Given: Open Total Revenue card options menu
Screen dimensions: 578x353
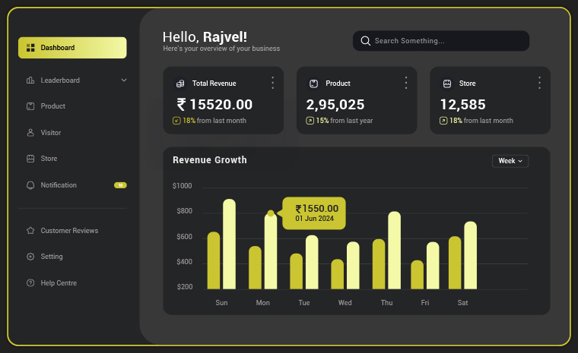Looking at the screenshot, I should (272, 83).
